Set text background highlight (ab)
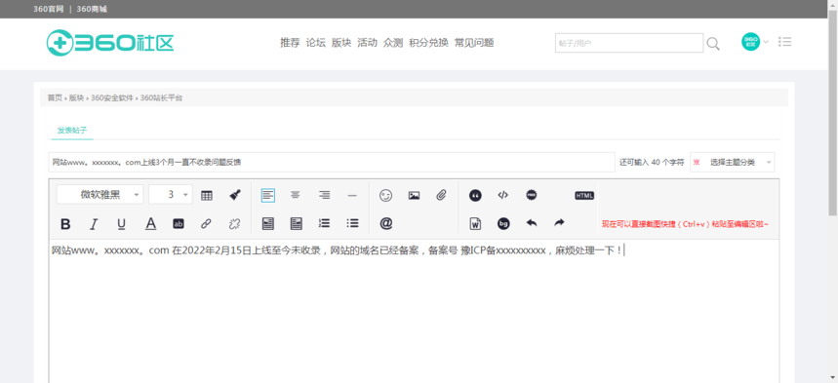 pyautogui.click(x=179, y=224)
